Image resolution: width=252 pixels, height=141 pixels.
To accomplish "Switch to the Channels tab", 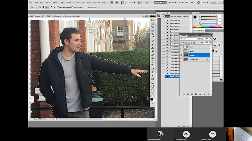I will tap(192, 36).
